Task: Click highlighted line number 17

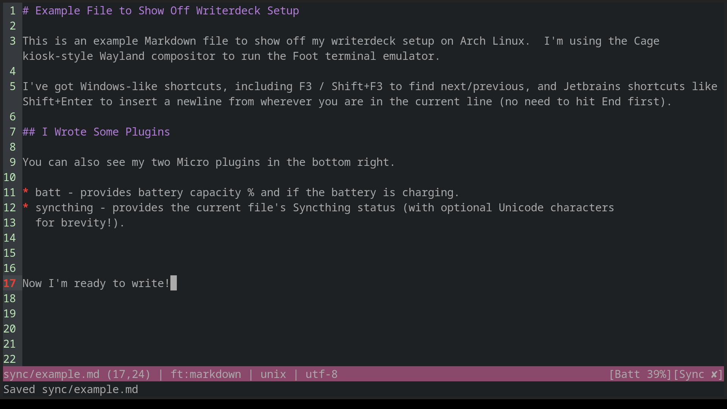Action: coord(10,283)
